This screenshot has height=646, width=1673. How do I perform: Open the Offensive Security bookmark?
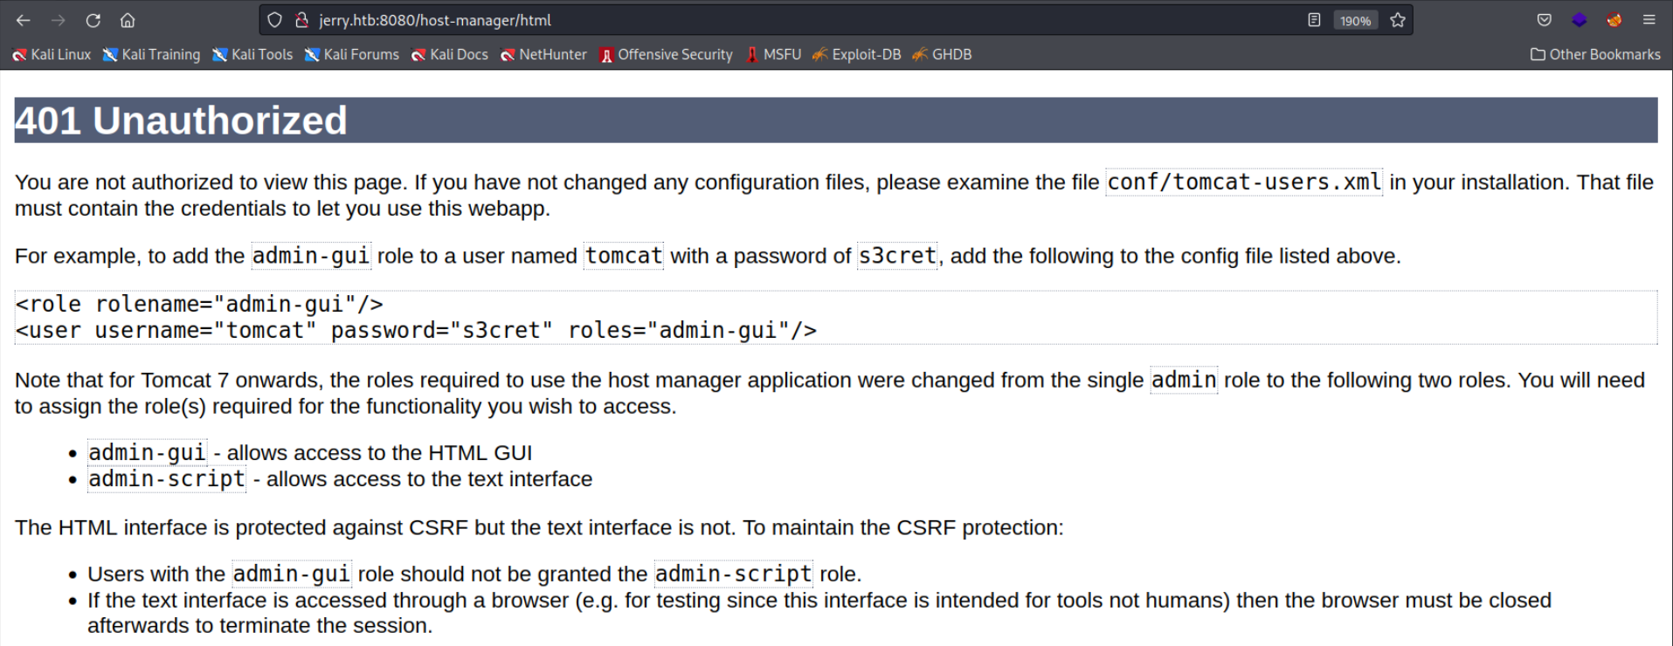click(x=667, y=54)
